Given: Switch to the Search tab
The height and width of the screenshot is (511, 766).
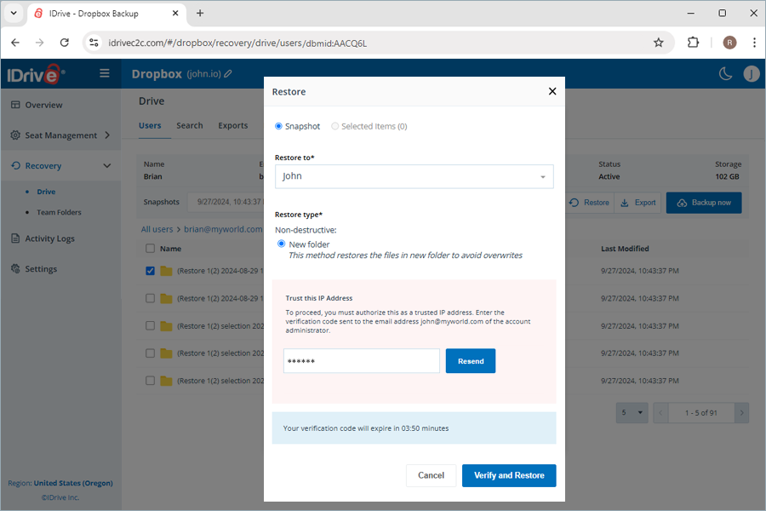Looking at the screenshot, I should pyautogui.click(x=190, y=126).
